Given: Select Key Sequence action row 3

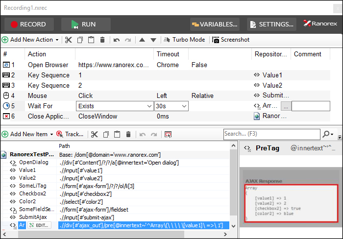Looking at the screenshot, I should click(166, 85).
